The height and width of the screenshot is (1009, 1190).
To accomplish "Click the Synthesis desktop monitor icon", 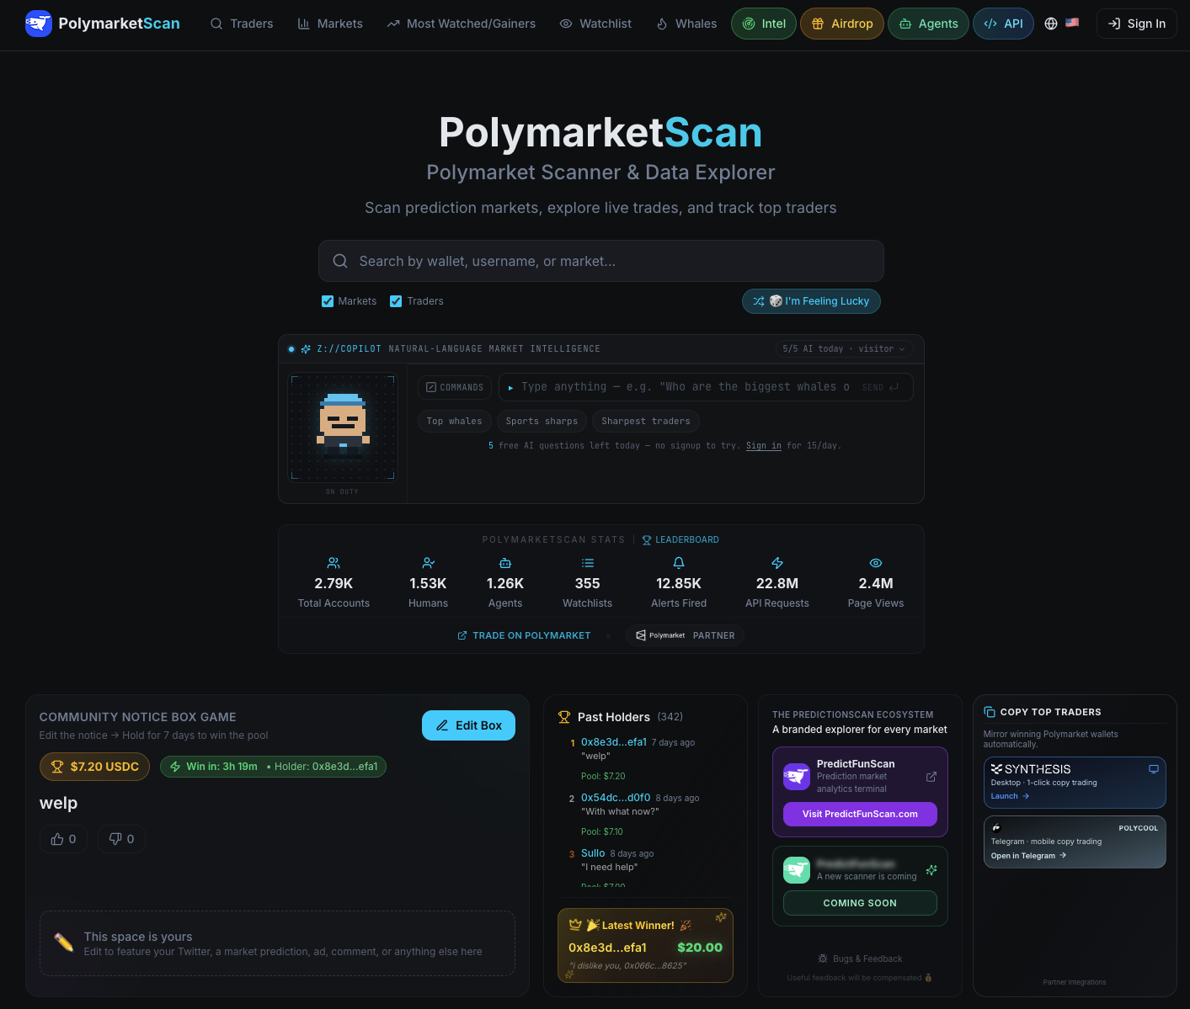I will click(1154, 768).
